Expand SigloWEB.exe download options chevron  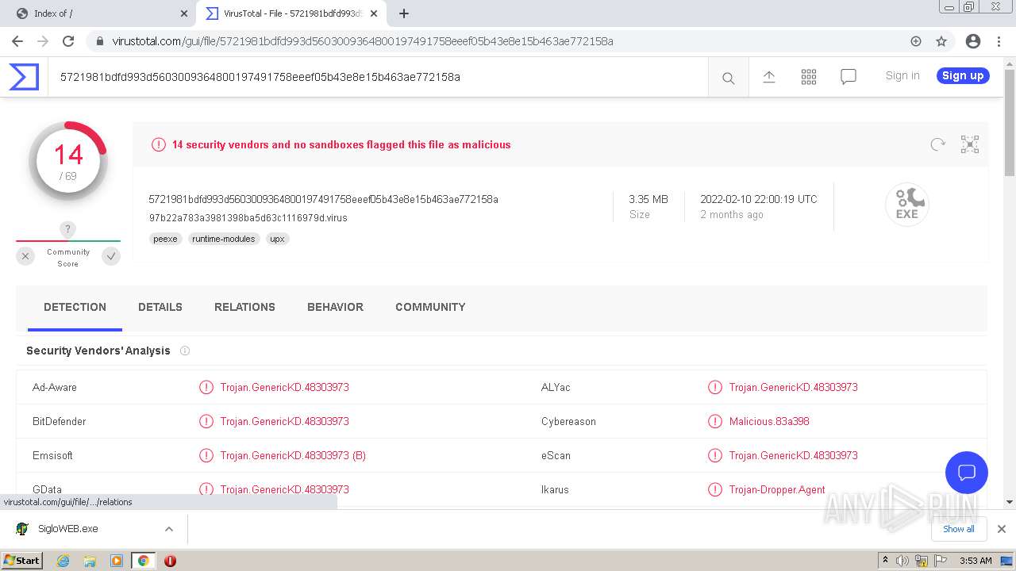pyautogui.click(x=168, y=529)
